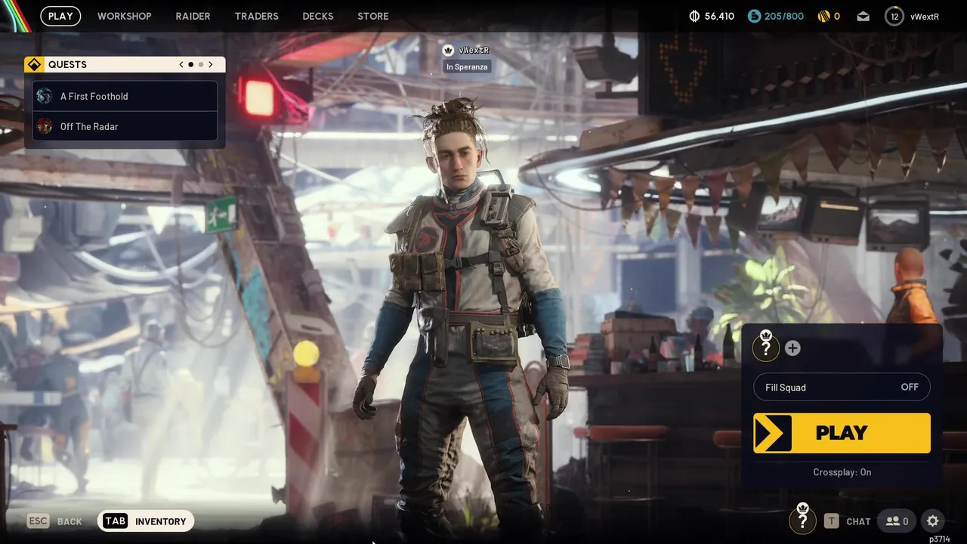
Task: Open the Off The Radar quest
Action: click(125, 126)
